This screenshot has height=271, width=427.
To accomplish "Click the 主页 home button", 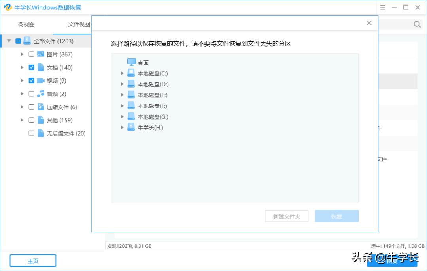I will [x=32, y=260].
